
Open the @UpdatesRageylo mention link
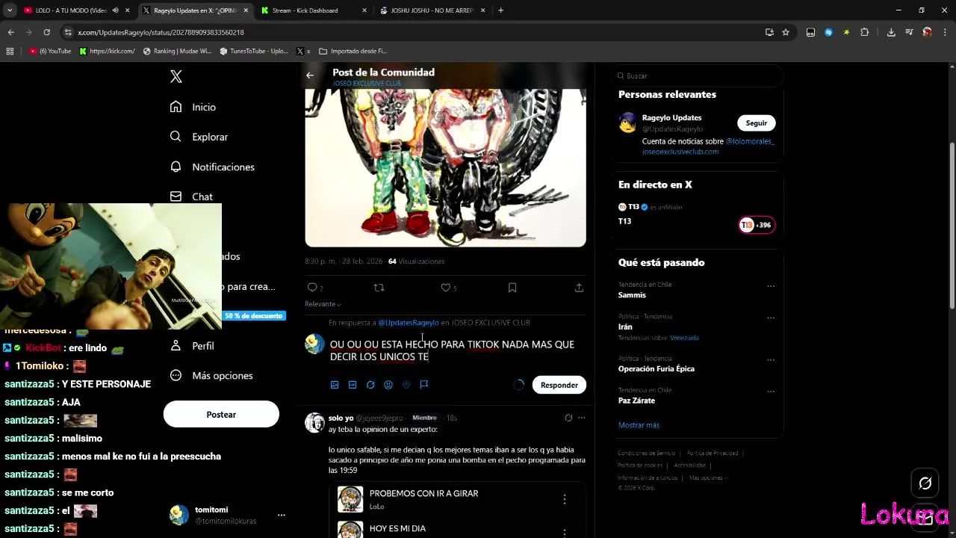click(409, 323)
